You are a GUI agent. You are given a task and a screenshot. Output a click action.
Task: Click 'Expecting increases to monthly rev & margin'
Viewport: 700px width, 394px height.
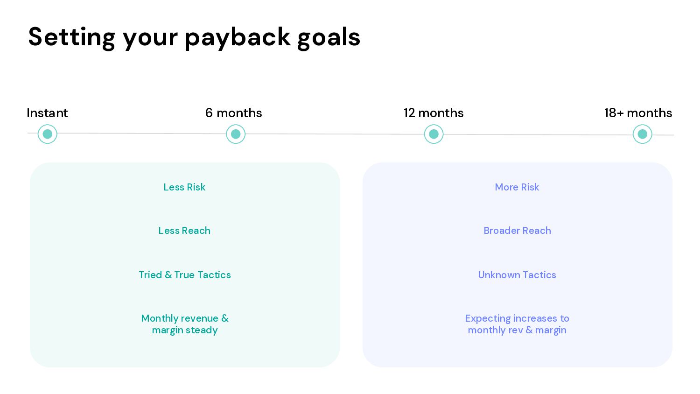point(517,324)
